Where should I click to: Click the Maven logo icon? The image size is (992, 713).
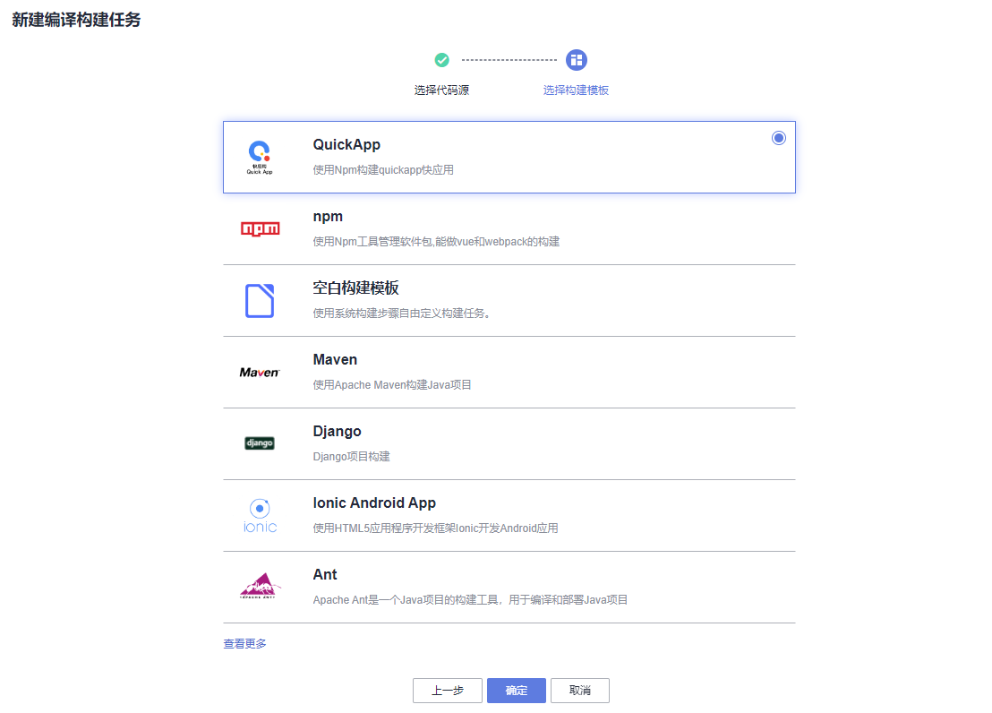click(260, 372)
